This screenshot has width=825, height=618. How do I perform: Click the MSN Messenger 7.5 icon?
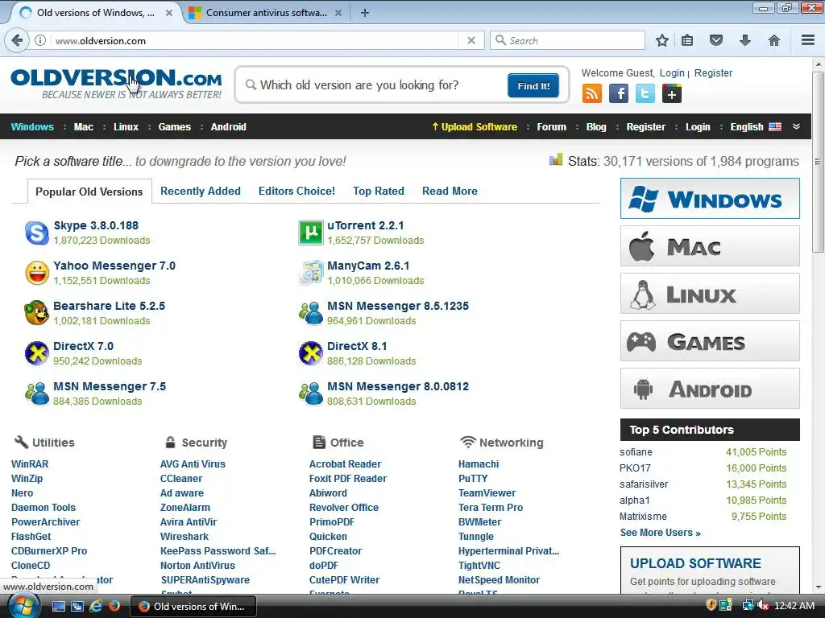[x=37, y=393]
